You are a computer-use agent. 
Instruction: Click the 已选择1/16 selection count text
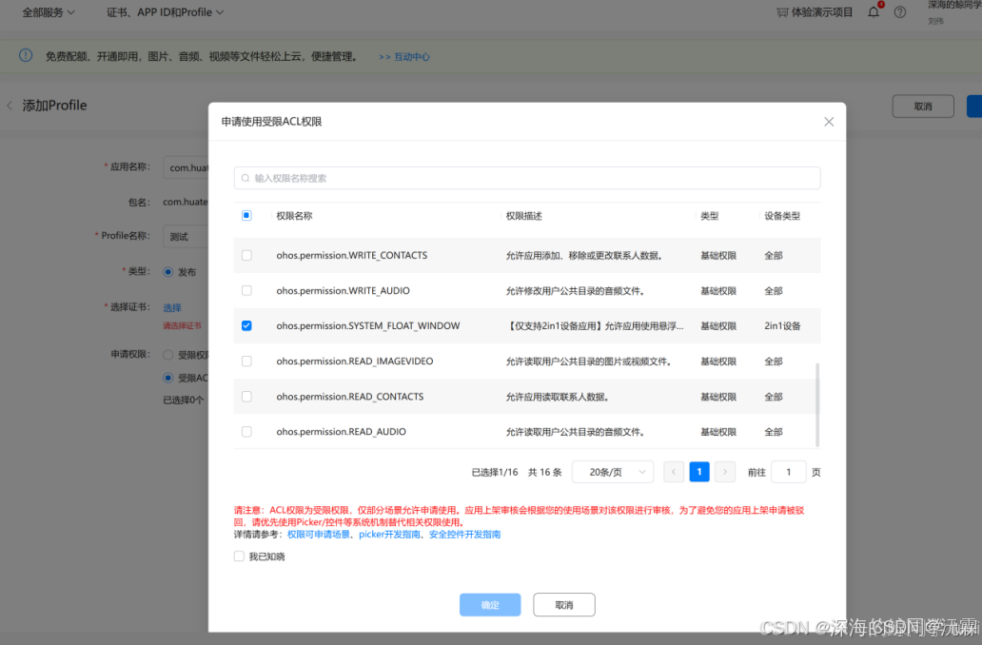495,472
